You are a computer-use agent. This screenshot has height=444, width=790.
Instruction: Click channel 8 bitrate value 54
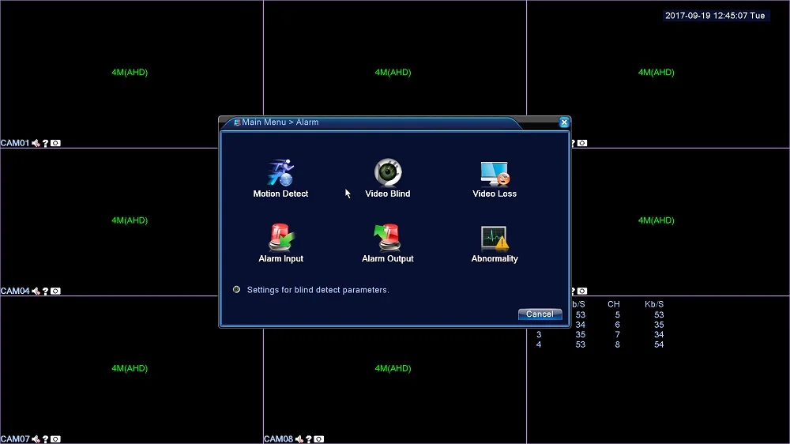[x=659, y=344]
